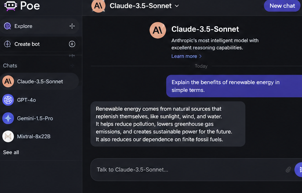Open the Gemini-1.5-Pro chat in sidebar
This screenshot has width=302, height=193.
coord(40,118)
